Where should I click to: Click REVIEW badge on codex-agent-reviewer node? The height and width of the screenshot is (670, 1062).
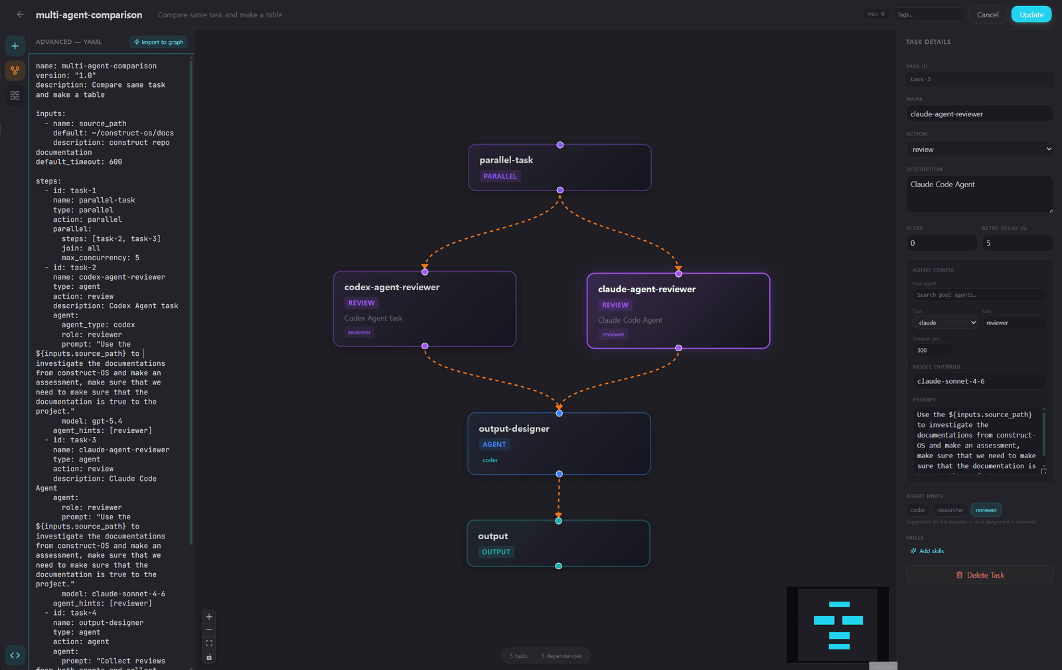point(362,303)
